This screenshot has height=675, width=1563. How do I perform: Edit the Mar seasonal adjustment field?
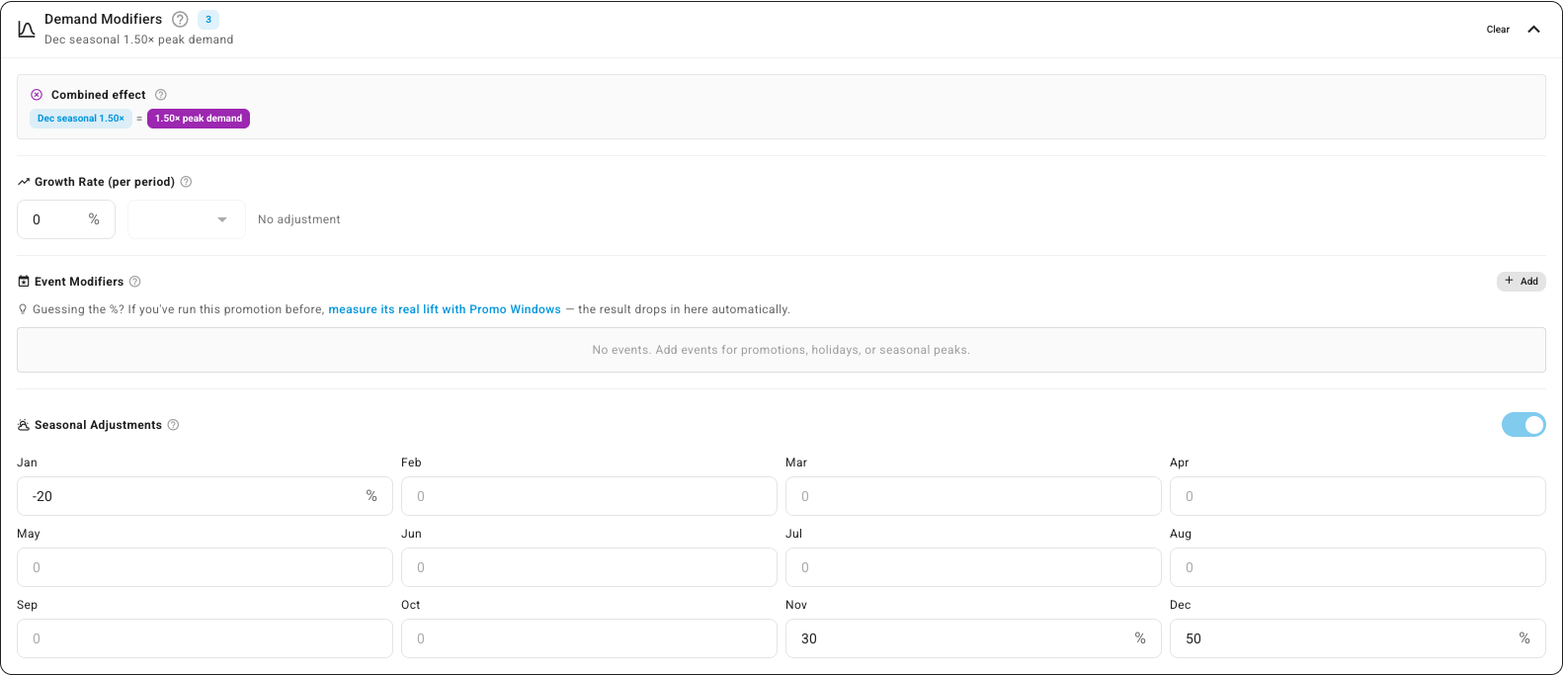point(973,496)
